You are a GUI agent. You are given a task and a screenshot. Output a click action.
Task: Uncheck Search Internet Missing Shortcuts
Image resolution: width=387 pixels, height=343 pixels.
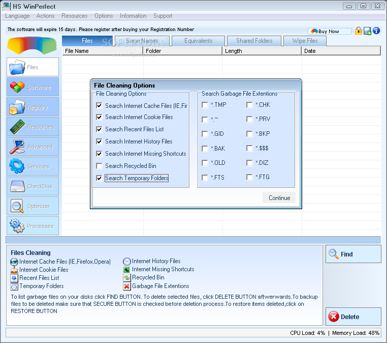pyautogui.click(x=99, y=154)
